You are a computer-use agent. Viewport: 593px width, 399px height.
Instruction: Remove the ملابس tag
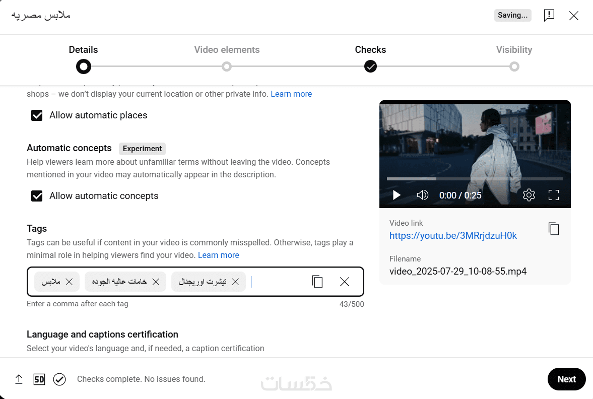tap(69, 282)
